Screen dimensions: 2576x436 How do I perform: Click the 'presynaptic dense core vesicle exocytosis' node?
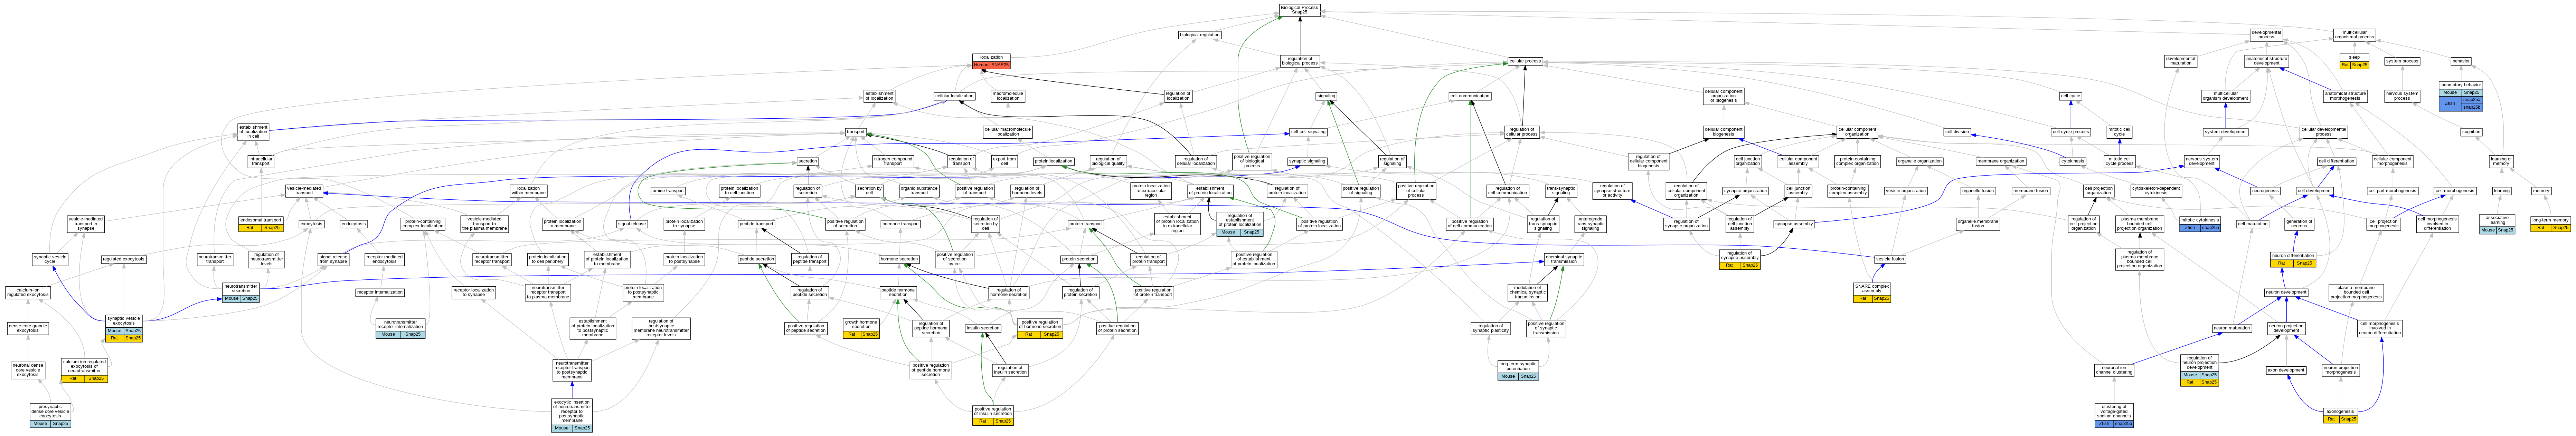point(50,415)
